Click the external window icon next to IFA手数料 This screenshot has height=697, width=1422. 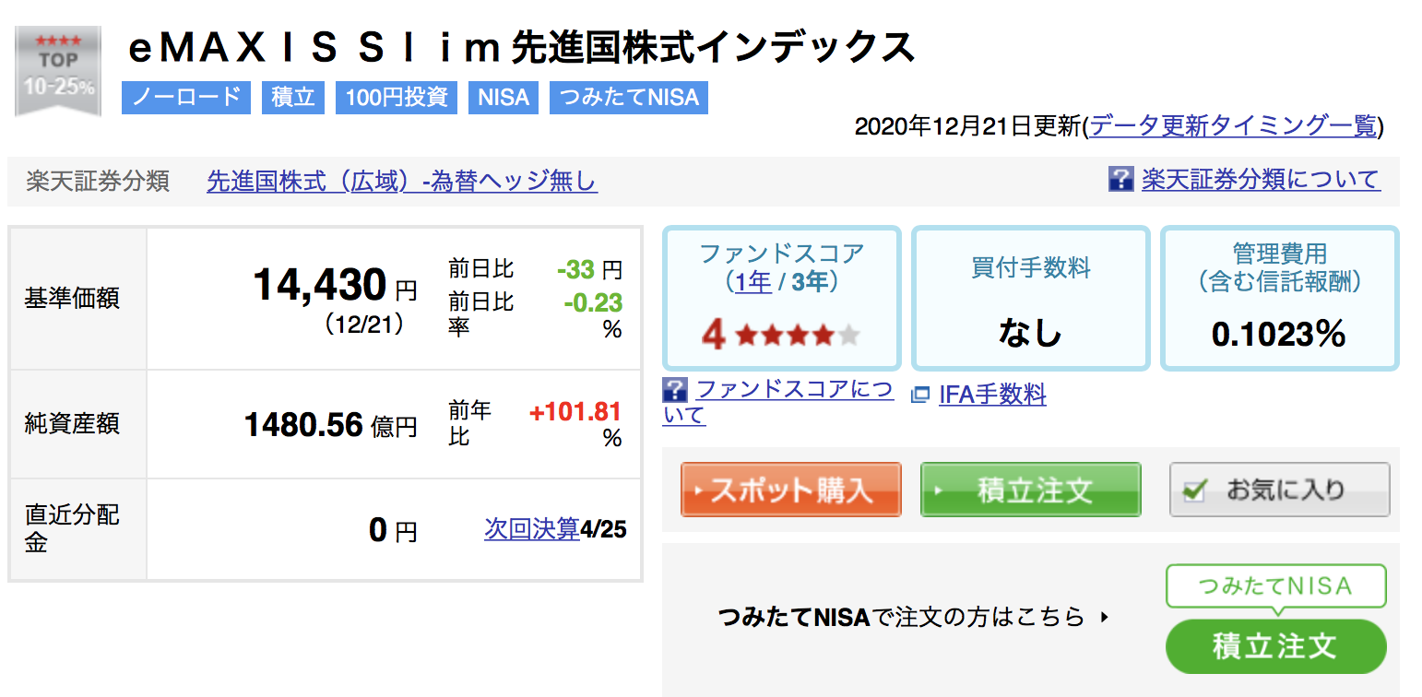coord(920,396)
